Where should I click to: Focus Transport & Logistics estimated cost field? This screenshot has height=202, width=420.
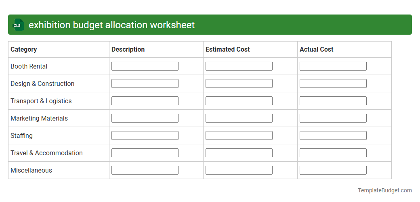(x=239, y=101)
